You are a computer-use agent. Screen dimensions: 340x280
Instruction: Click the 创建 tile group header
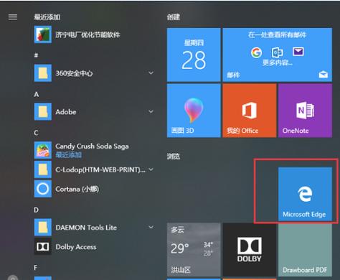click(x=174, y=17)
